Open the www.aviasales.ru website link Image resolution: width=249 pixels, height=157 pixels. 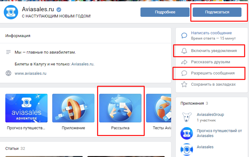click(30, 74)
